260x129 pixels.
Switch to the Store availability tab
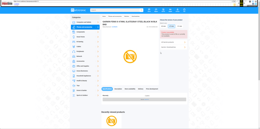130,89
